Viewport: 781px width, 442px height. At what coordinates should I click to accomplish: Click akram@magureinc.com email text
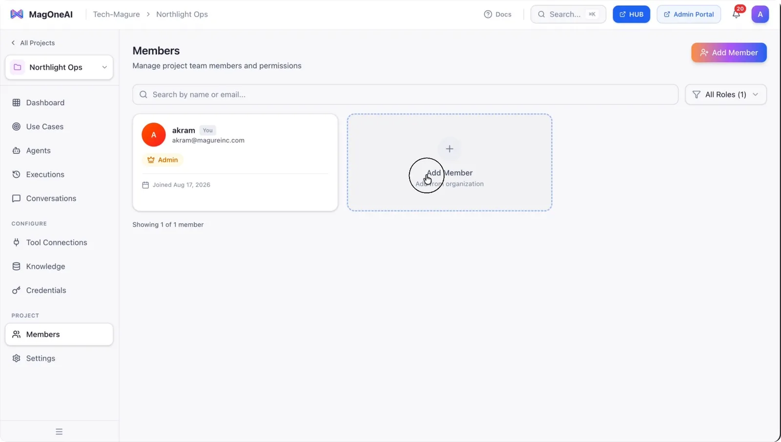pyautogui.click(x=208, y=141)
